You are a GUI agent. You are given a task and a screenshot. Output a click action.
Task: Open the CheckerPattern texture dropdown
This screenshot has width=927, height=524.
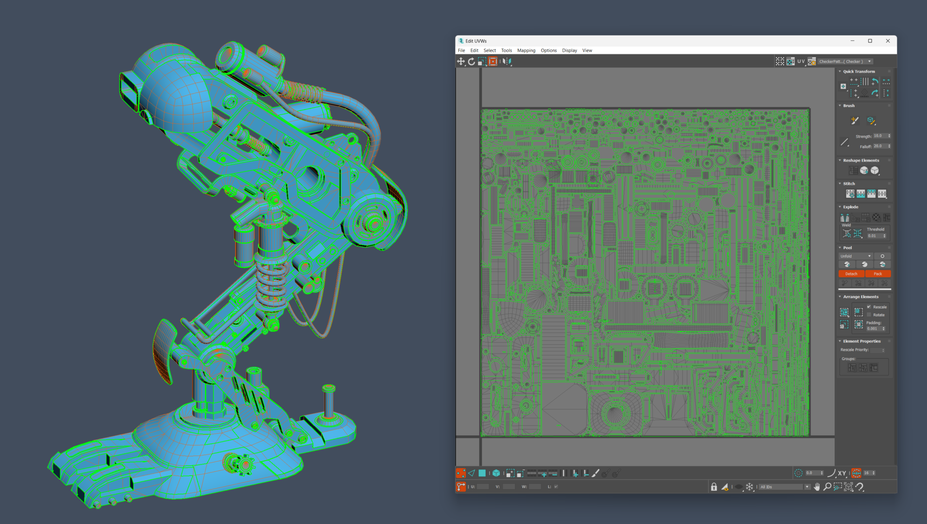[x=870, y=61]
